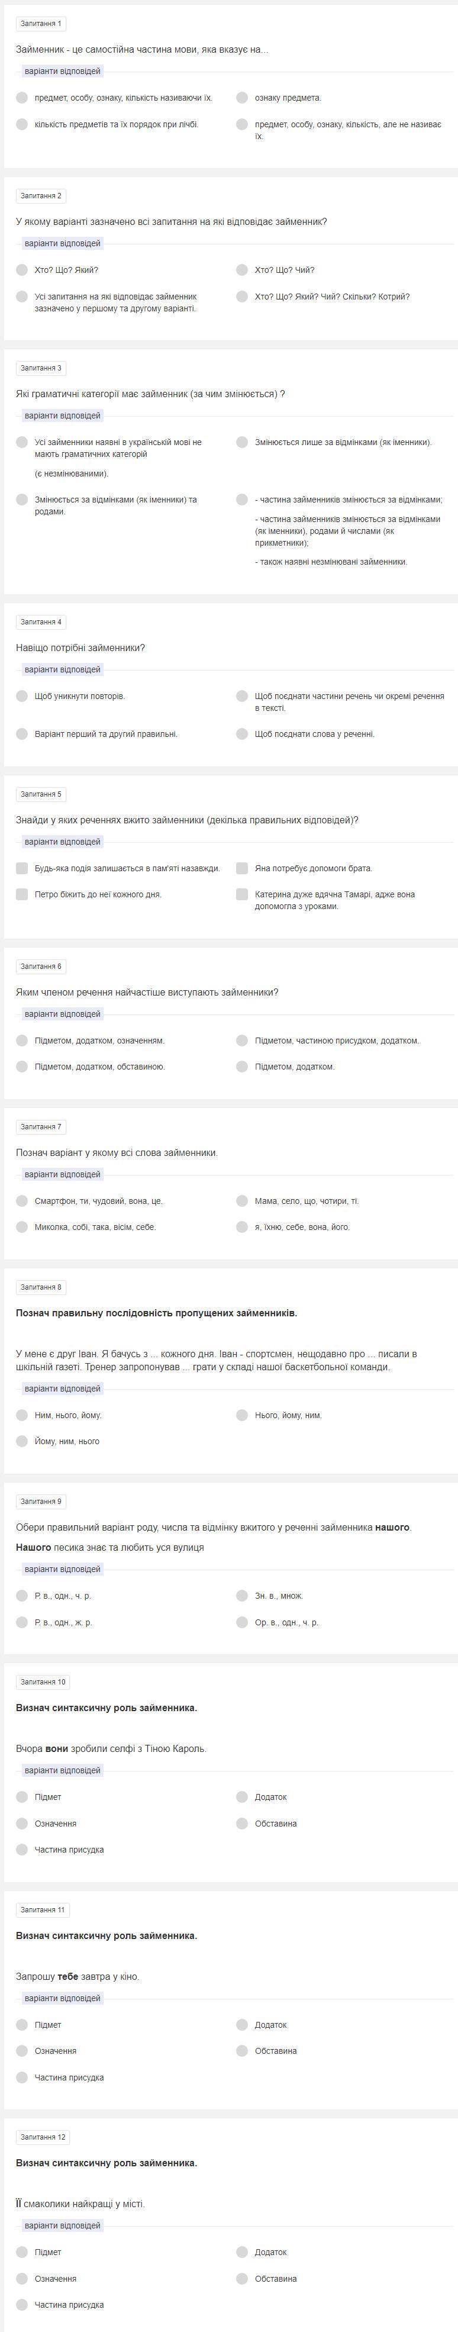Pick 'Щоб уникнути повторів.' radio button
This screenshot has width=458, height=2332.
(x=22, y=696)
